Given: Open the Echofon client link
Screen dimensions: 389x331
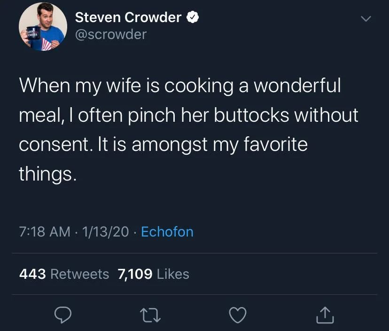Looking at the screenshot, I should [167, 231].
